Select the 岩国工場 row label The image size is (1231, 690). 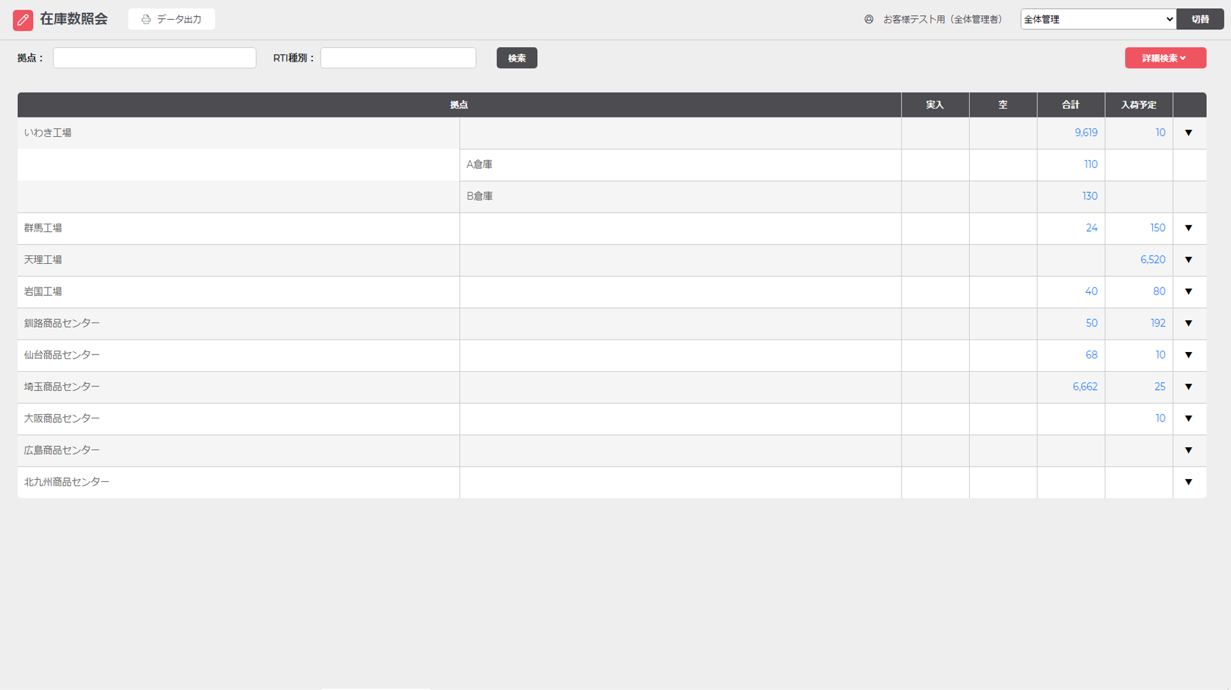point(43,291)
